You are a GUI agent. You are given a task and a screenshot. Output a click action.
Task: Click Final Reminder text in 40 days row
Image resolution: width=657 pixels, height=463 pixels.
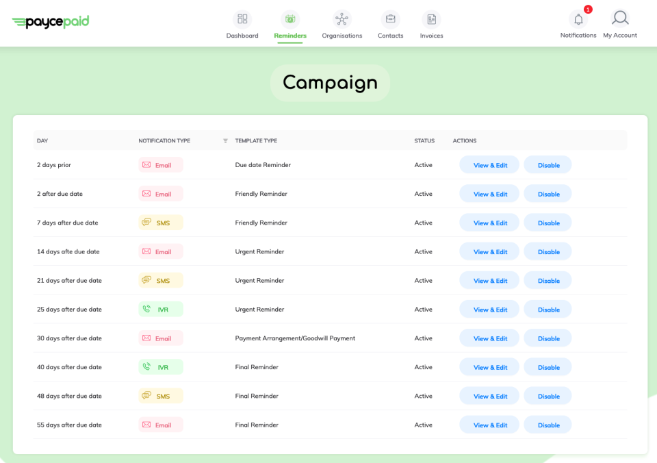[257, 367]
